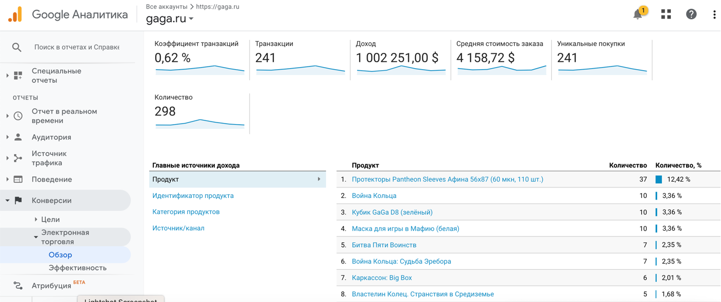Screen dimensions: 721x302
Task: Click the Специальные отчеты dashboard icon
Action: click(x=18, y=76)
